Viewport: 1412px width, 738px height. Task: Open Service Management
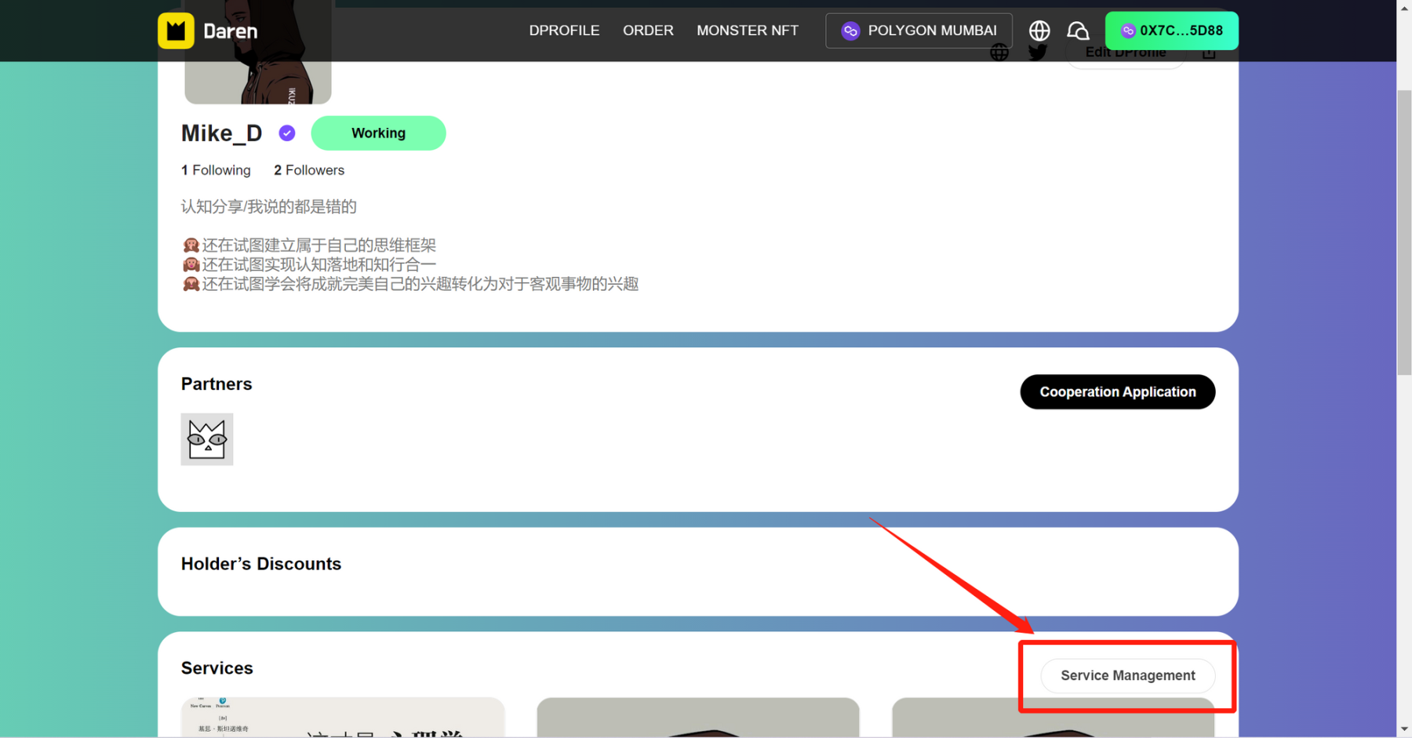click(1127, 675)
